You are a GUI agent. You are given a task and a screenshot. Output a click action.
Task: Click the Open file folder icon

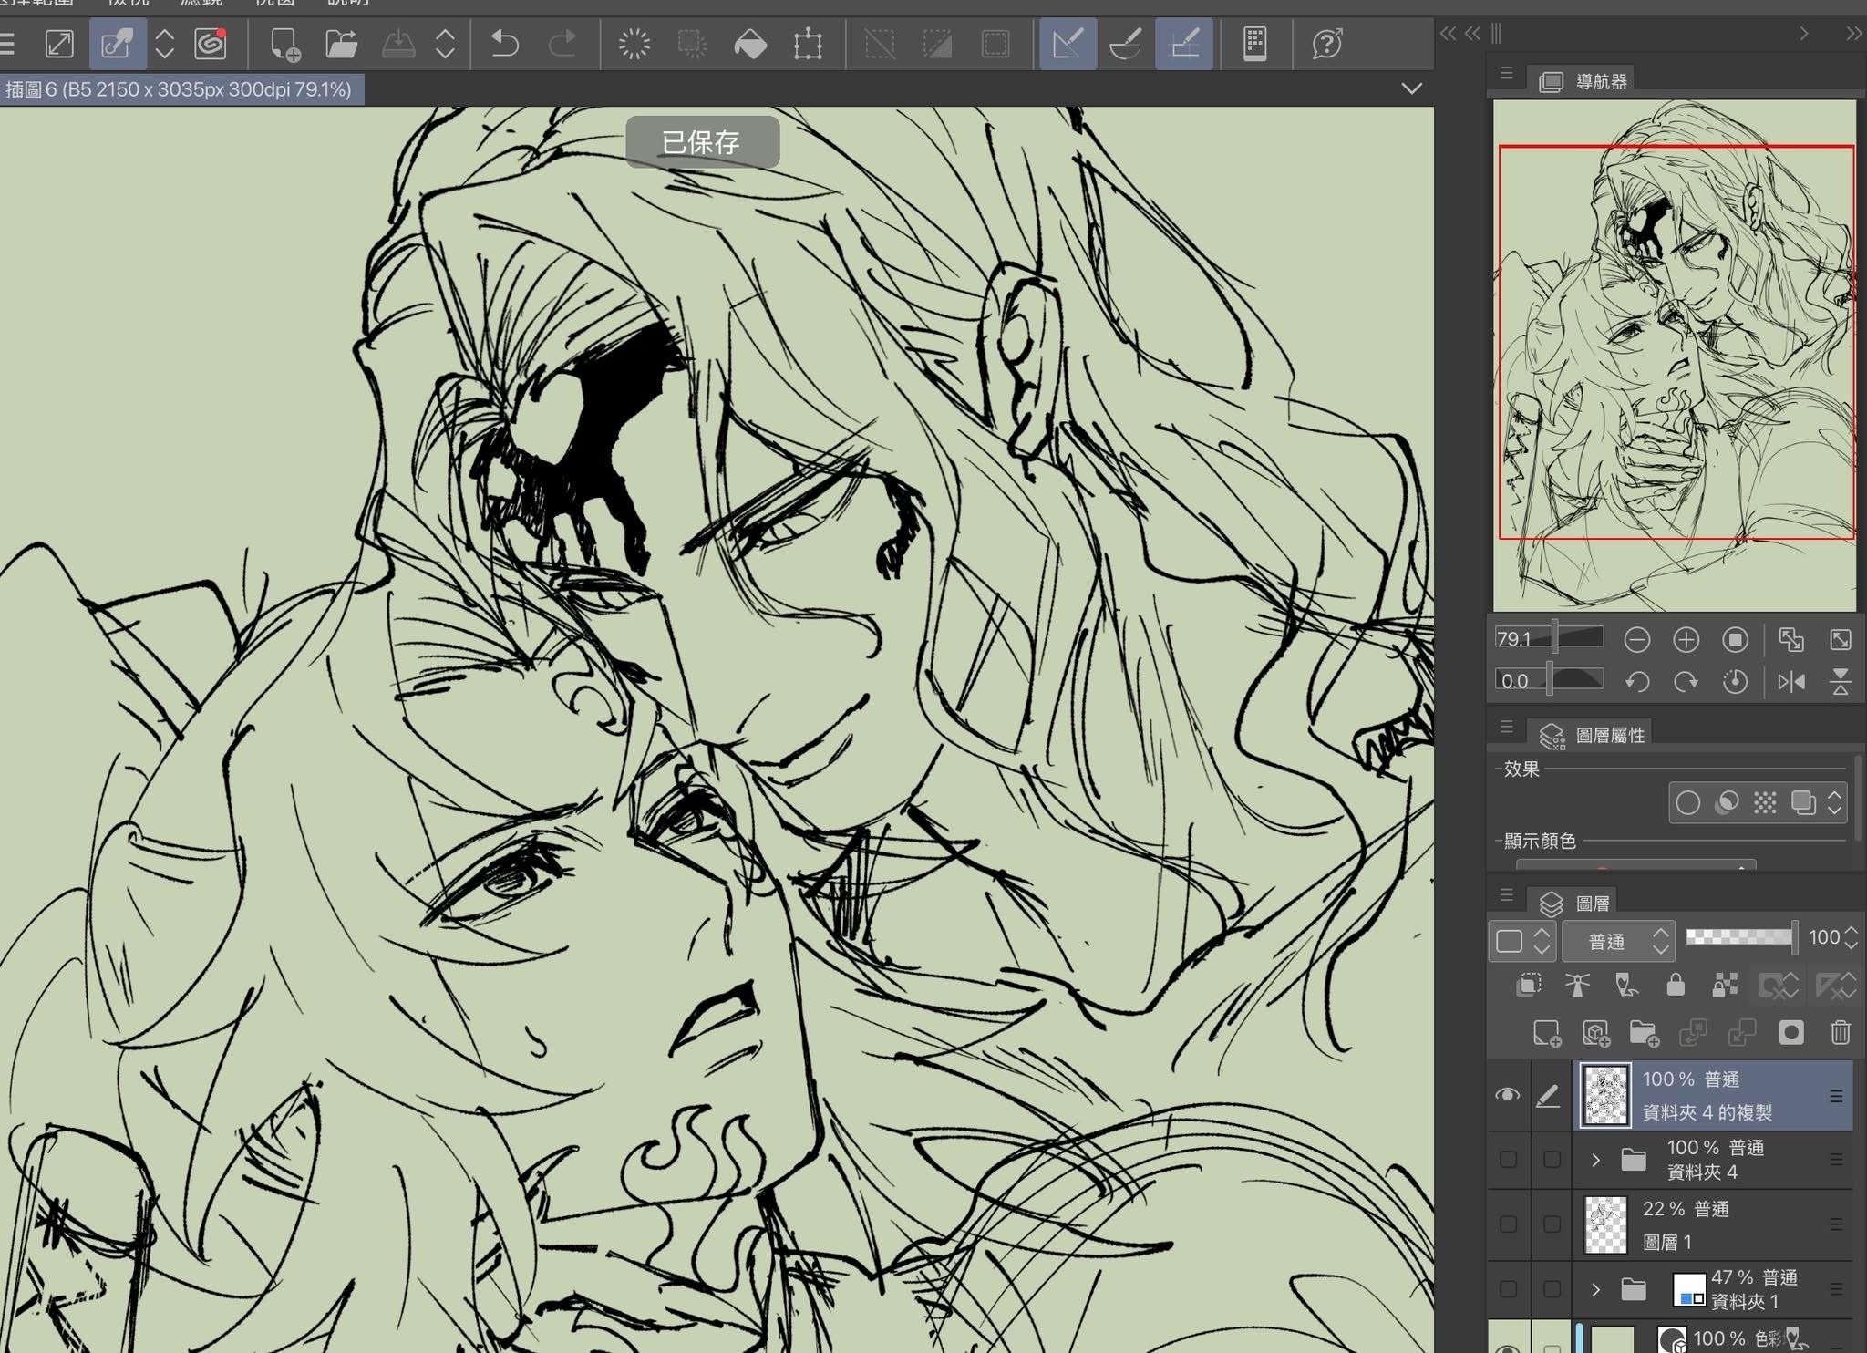[x=341, y=44]
